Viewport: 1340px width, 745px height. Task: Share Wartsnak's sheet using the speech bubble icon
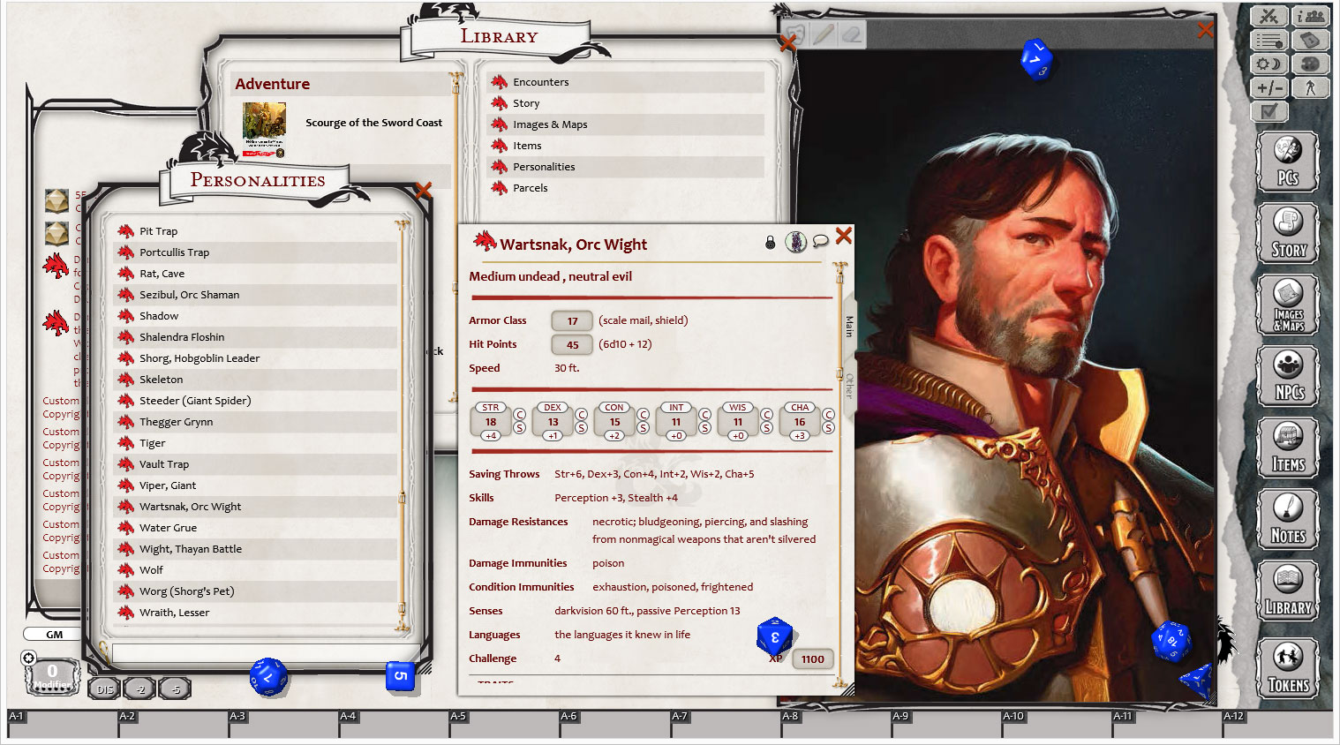point(822,242)
